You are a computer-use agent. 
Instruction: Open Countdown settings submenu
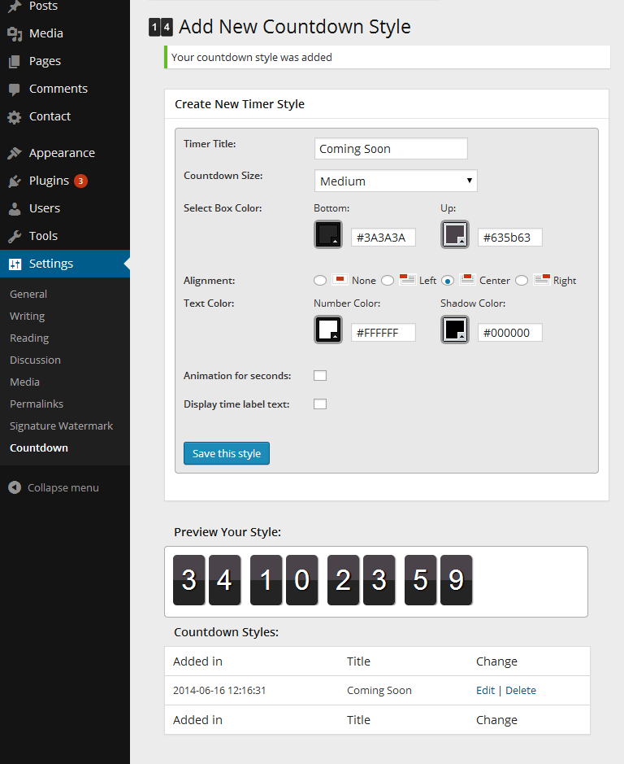coord(39,447)
